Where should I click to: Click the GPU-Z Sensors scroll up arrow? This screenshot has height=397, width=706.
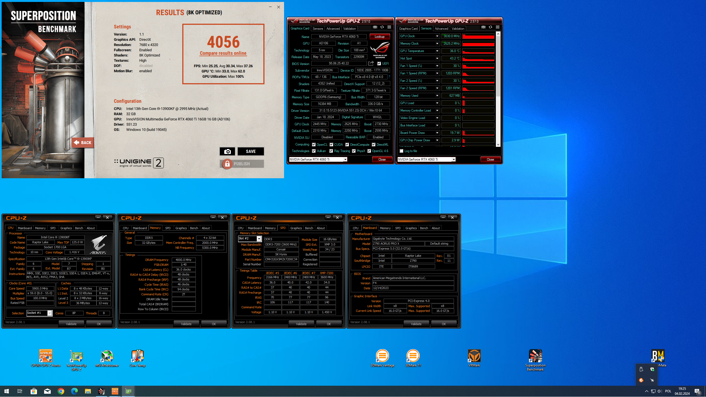498,34
